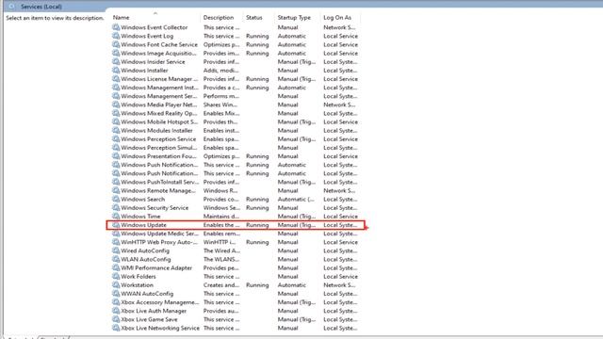Sort the list by the Status column
603x339 pixels.
[253, 17]
